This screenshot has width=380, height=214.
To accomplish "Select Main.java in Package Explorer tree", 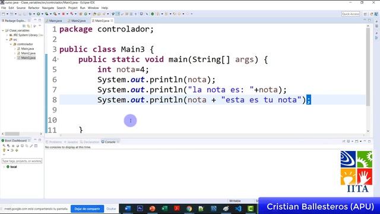I will [27, 49].
